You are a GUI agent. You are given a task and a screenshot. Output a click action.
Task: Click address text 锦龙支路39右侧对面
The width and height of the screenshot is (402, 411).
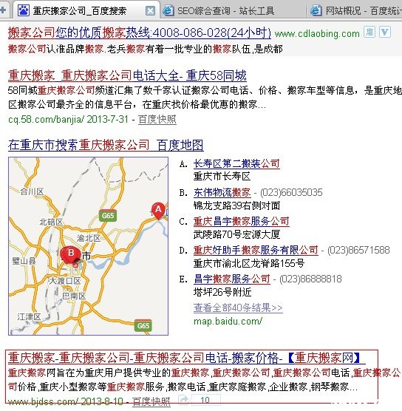[236, 205]
